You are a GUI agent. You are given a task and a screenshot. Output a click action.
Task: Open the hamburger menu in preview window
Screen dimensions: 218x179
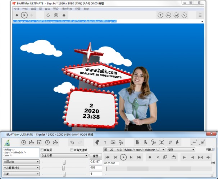tap(200, 15)
